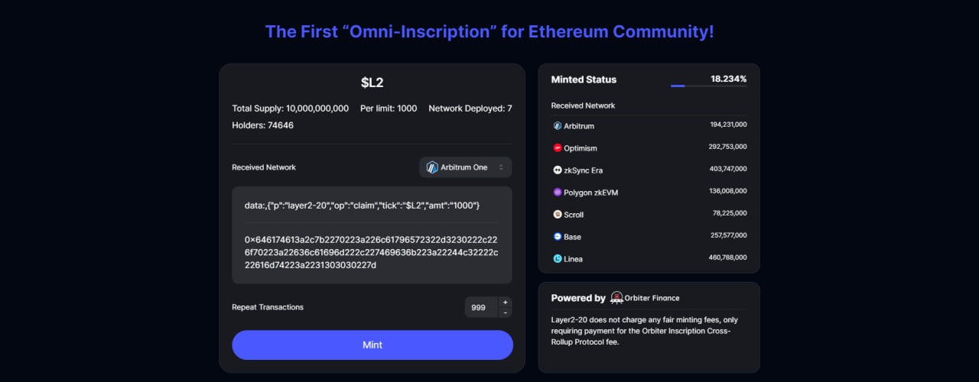The height and width of the screenshot is (382, 979).
Task: Click the zkSync Era network icon
Action: 557,170
